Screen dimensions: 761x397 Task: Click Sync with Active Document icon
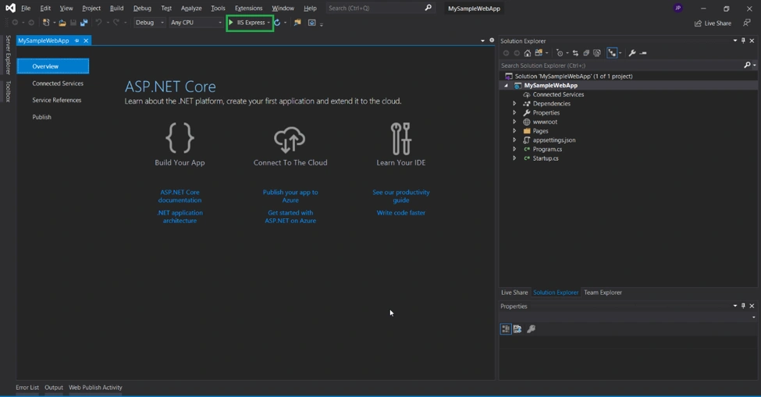[x=575, y=53]
